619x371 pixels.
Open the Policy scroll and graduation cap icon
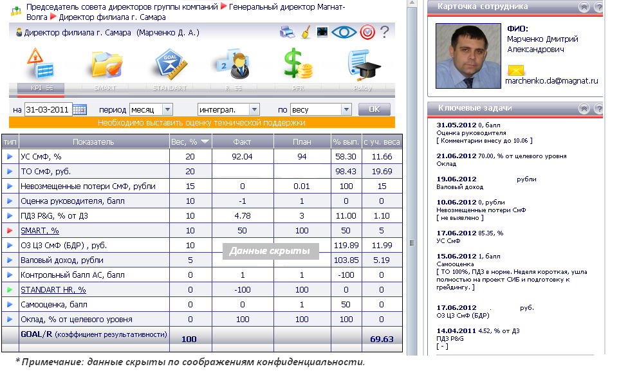(364, 64)
